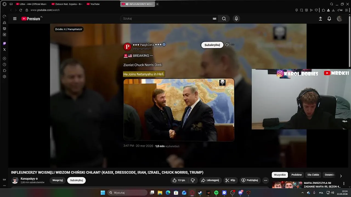Open YouTube notifications bell
Screen dimensions: 351x197
pos(329,19)
